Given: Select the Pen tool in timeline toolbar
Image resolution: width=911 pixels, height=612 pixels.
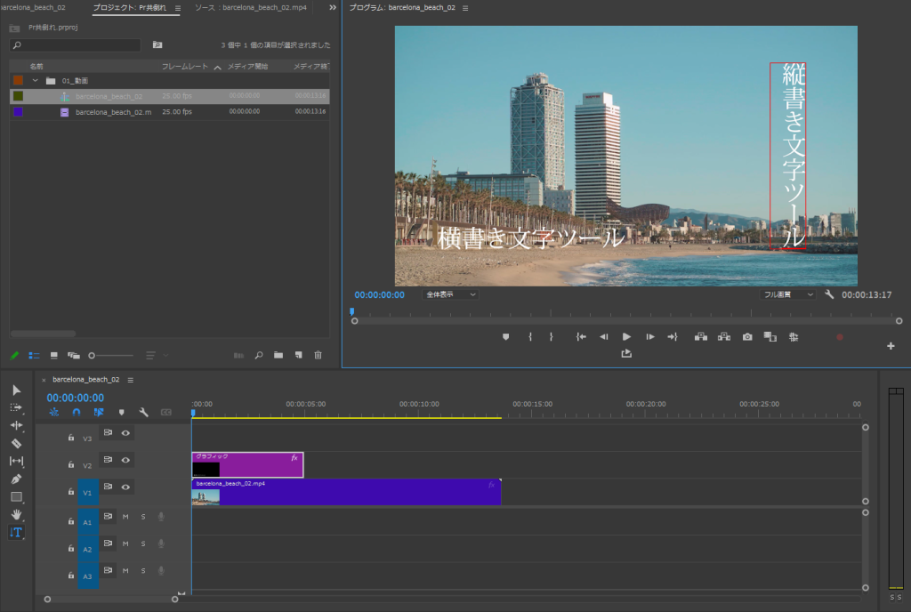Looking at the screenshot, I should (15, 479).
